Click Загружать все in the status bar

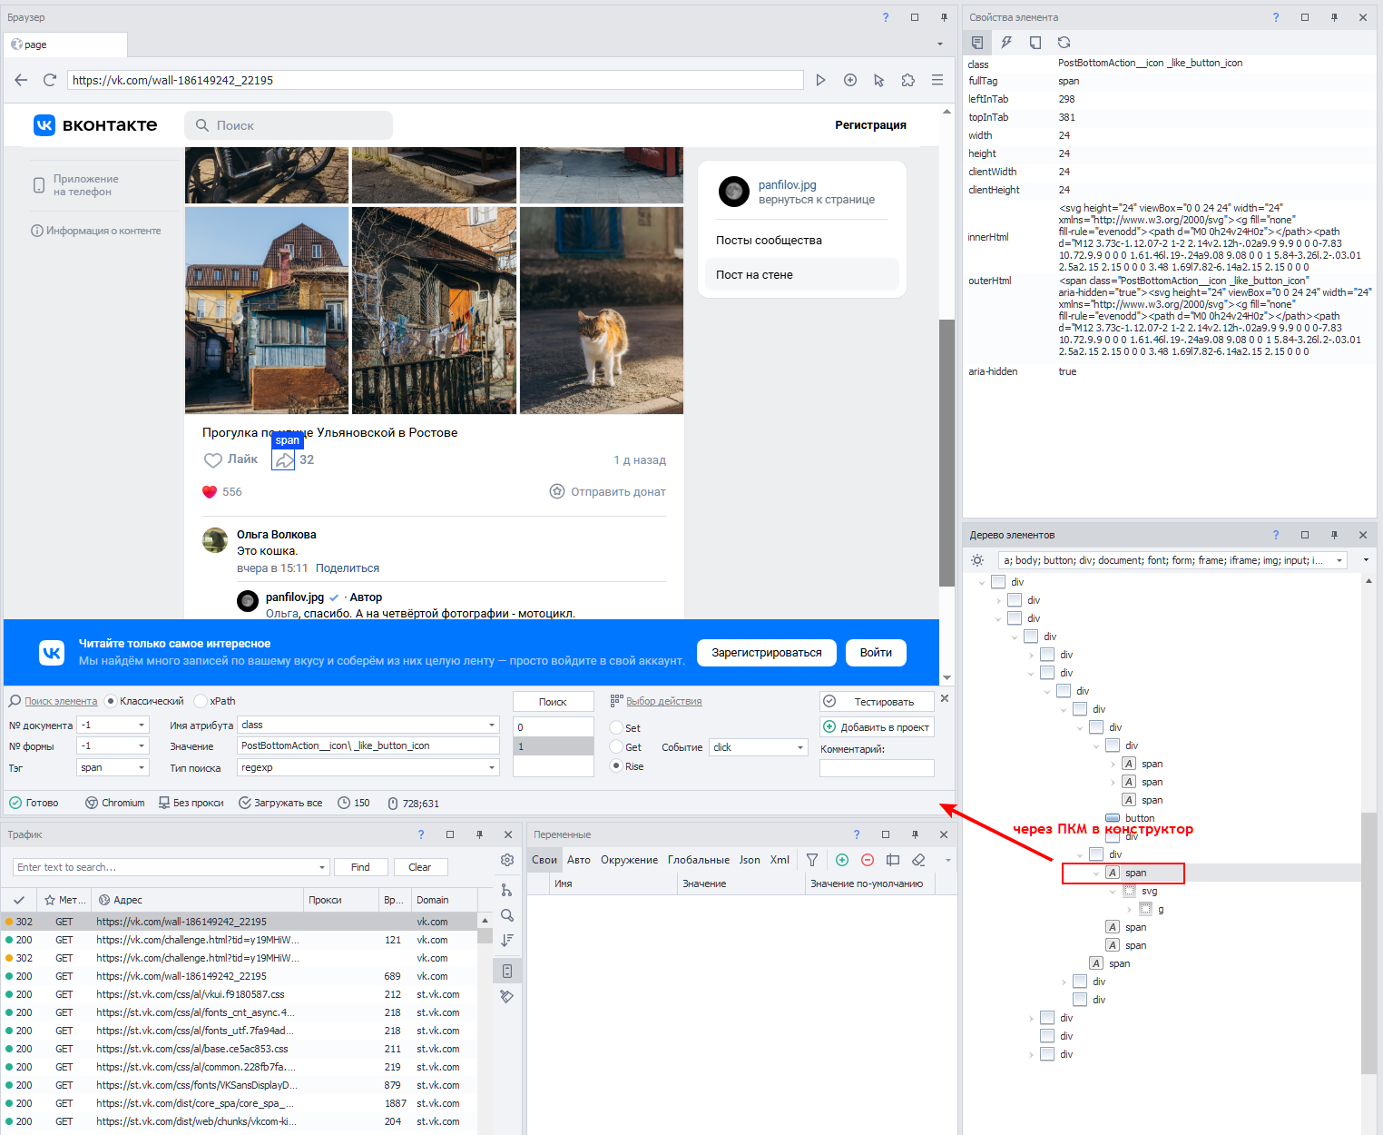(x=280, y=803)
